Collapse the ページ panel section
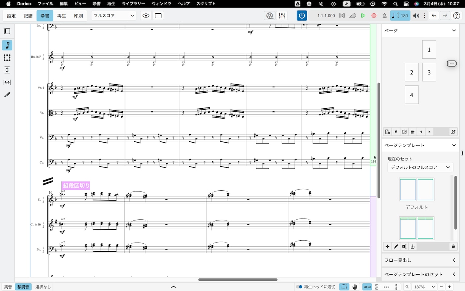Image resolution: width=465 pixels, height=291 pixels. point(454,31)
